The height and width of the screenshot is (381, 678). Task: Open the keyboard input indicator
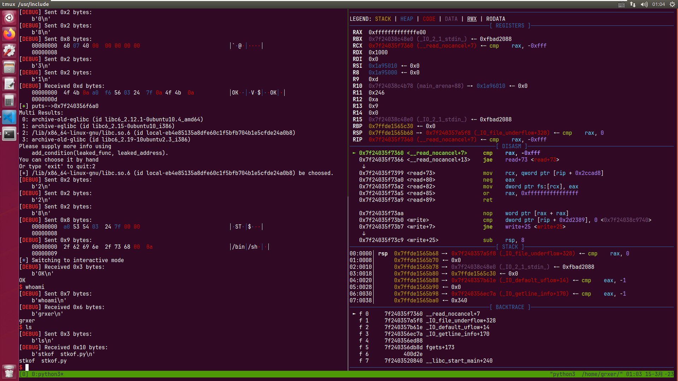click(621, 4)
